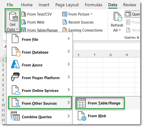
Task: Click the Refresh All icon
Action: point(118,17)
